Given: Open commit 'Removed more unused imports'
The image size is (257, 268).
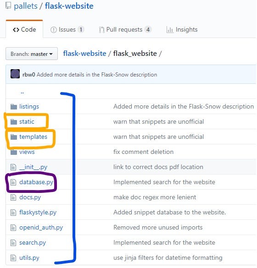Looking at the screenshot, I should pos(158,228).
